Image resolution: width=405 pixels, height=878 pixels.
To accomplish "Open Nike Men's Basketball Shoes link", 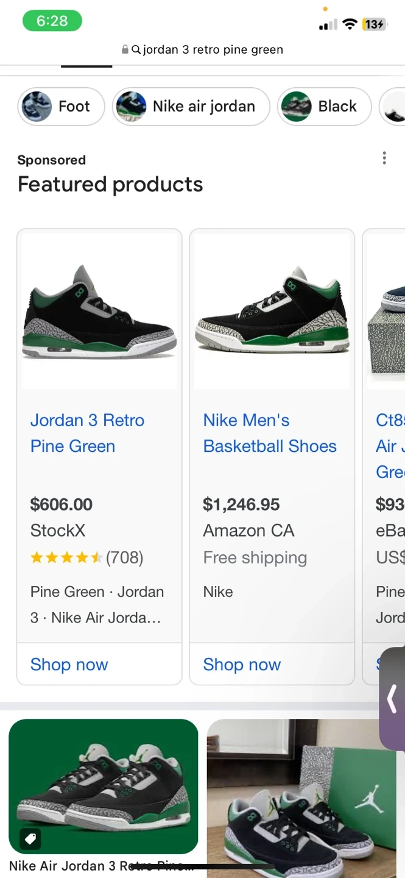I will [270, 433].
